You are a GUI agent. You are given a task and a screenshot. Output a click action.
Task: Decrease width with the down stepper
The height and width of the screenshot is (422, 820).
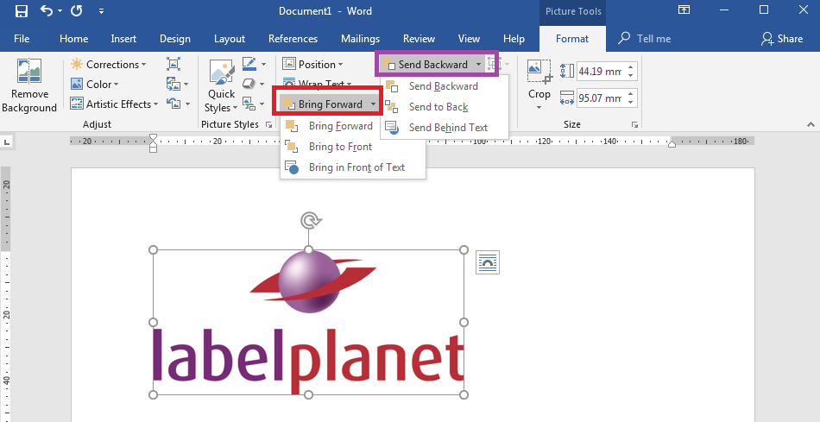coord(631,103)
